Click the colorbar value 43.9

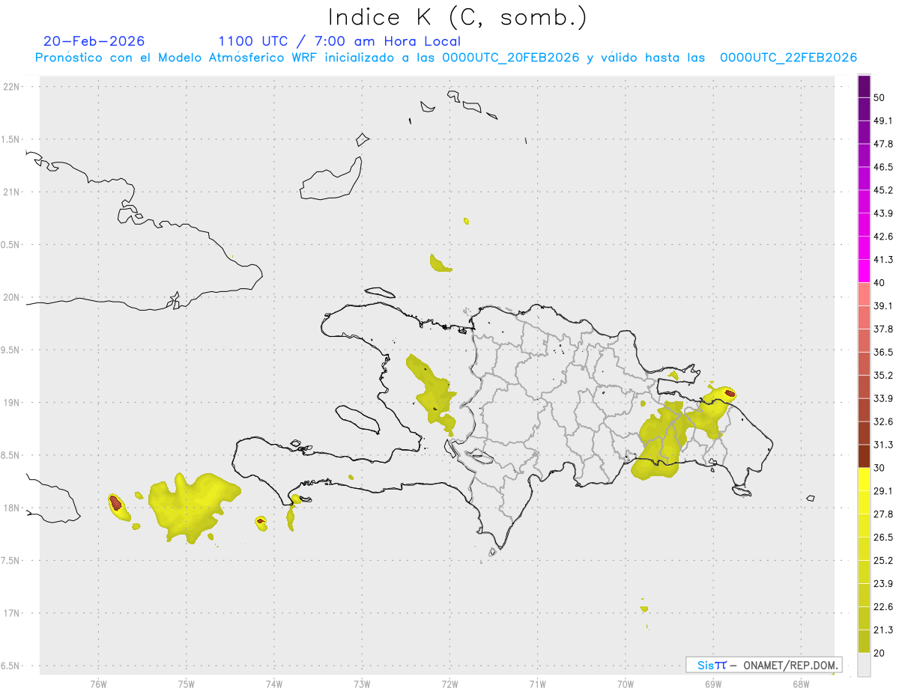pos(883,213)
